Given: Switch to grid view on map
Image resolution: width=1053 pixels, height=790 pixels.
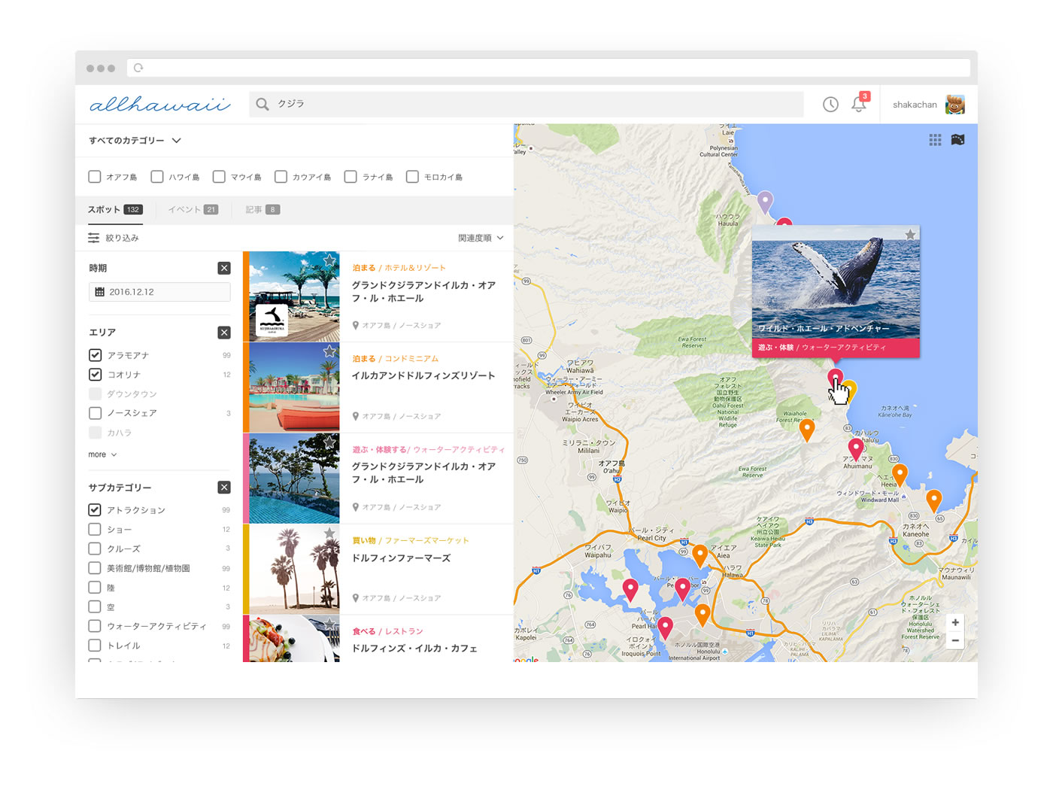Looking at the screenshot, I should [935, 140].
